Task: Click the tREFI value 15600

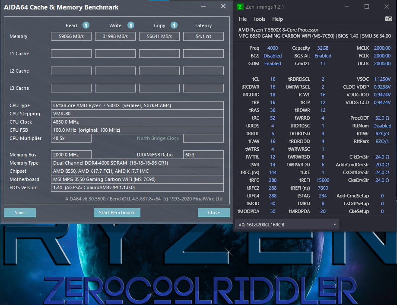Action: [x=323, y=180]
